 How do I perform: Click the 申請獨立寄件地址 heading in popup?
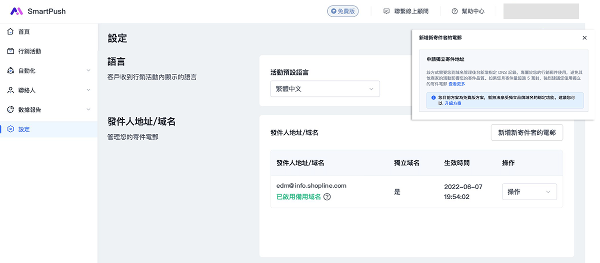click(x=445, y=59)
